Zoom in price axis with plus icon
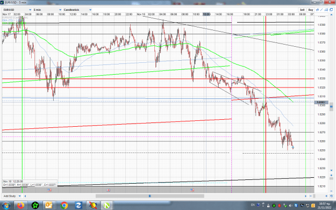 click(x=331, y=175)
